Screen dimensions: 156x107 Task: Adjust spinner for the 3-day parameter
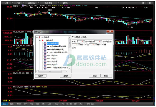click(84, 41)
